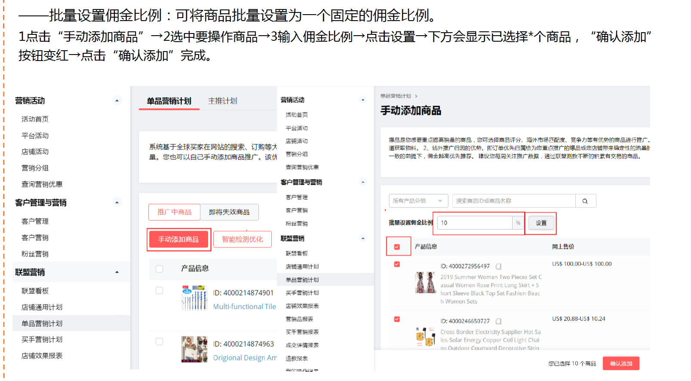Open the solar light product thumbnail

[x=425, y=337]
